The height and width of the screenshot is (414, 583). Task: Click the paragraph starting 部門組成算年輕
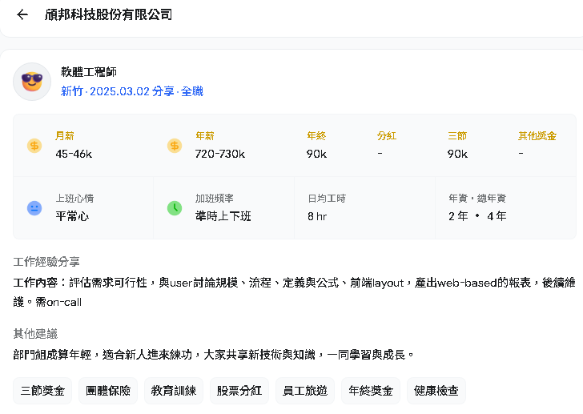(214, 355)
